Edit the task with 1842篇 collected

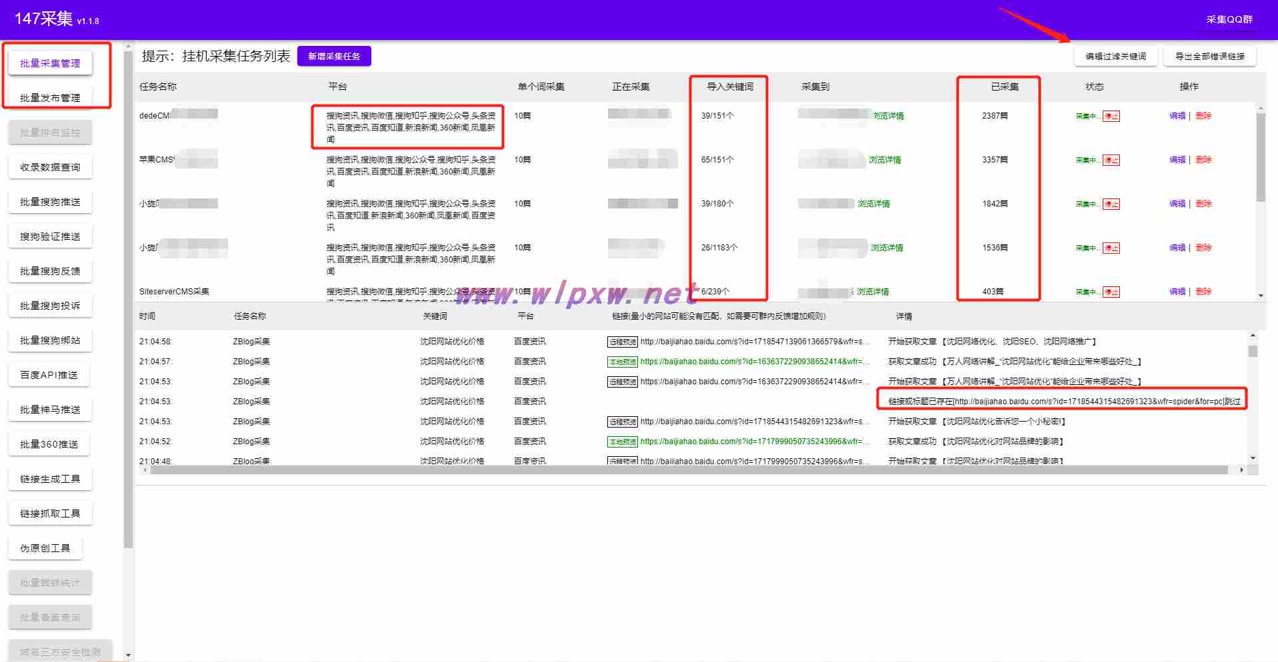pyautogui.click(x=1177, y=204)
